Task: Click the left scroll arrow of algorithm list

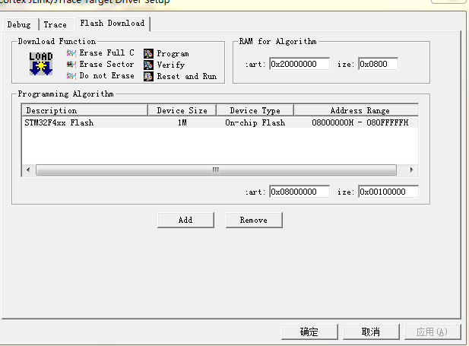Action: 28,170
